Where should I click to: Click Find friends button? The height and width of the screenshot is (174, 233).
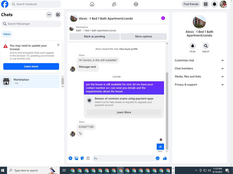191,4
